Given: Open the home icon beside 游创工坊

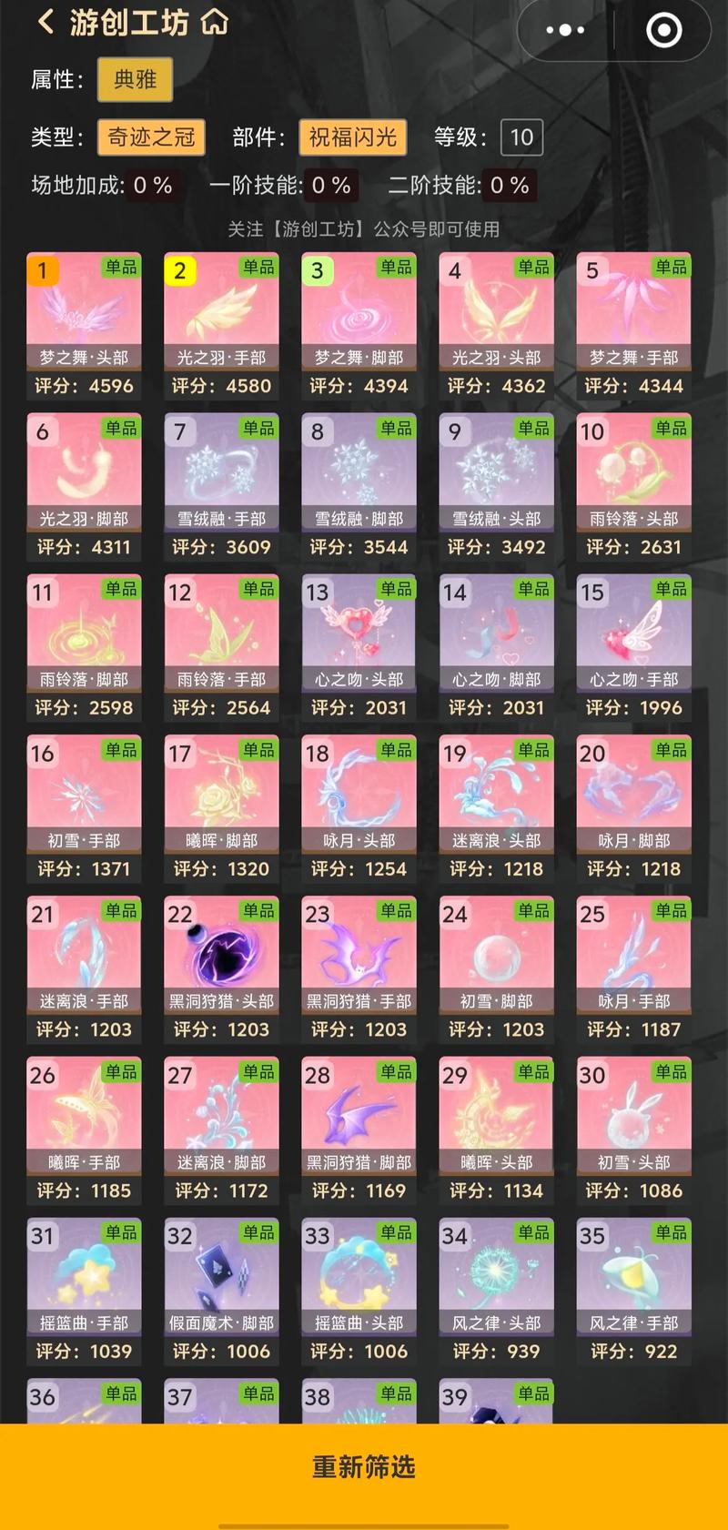Looking at the screenshot, I should pyautogui.click(x=215, y=21).
